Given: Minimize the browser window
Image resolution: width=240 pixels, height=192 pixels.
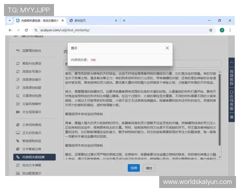Looking at the screenshot, I should pos(209,20).
